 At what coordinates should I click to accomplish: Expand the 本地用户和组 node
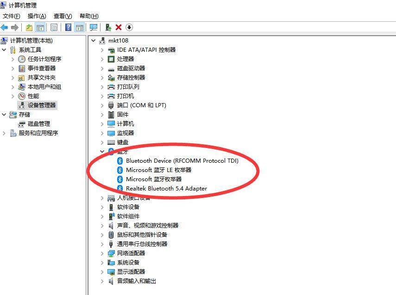point(13,87)
